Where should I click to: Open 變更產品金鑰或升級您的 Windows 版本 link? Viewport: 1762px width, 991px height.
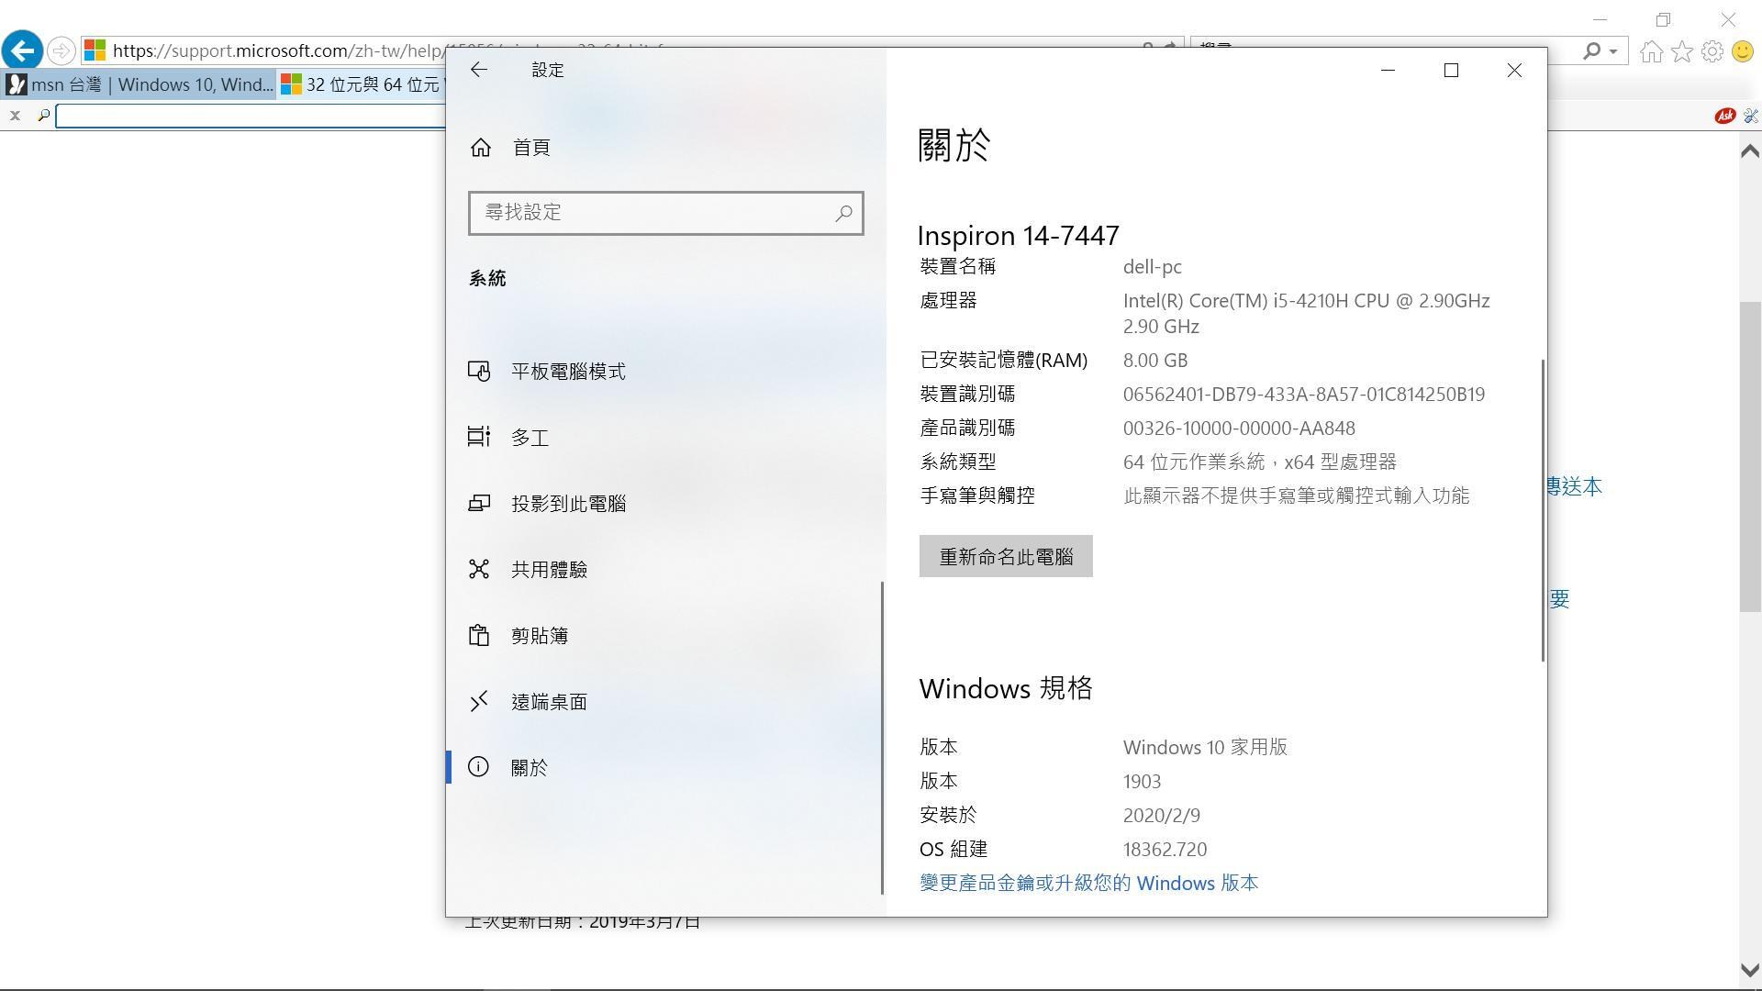coord(1088,883)
